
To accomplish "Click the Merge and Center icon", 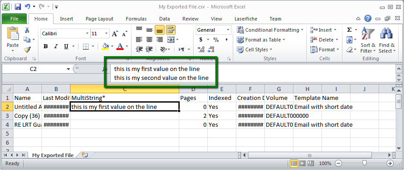I will (171, 40).
